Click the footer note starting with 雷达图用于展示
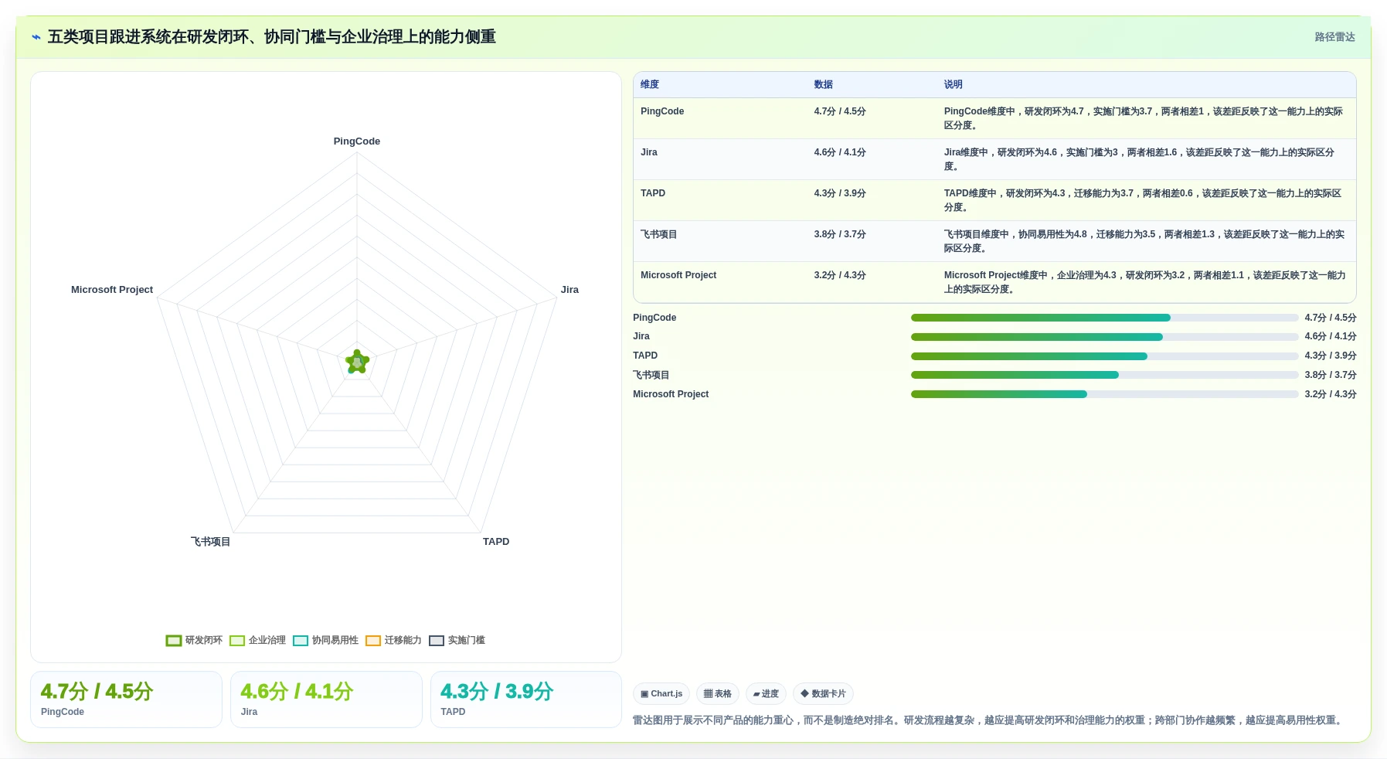The width and height of the screenshot is (1387, 759). coord(990,720)
